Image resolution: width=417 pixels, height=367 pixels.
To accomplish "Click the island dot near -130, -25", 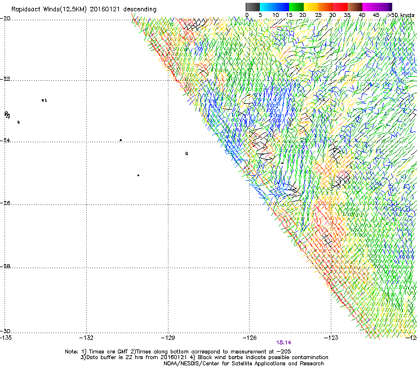I will tap(138, 176).
